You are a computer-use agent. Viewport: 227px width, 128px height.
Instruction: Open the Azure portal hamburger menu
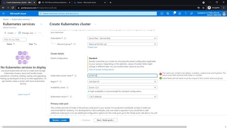[4, 14]
